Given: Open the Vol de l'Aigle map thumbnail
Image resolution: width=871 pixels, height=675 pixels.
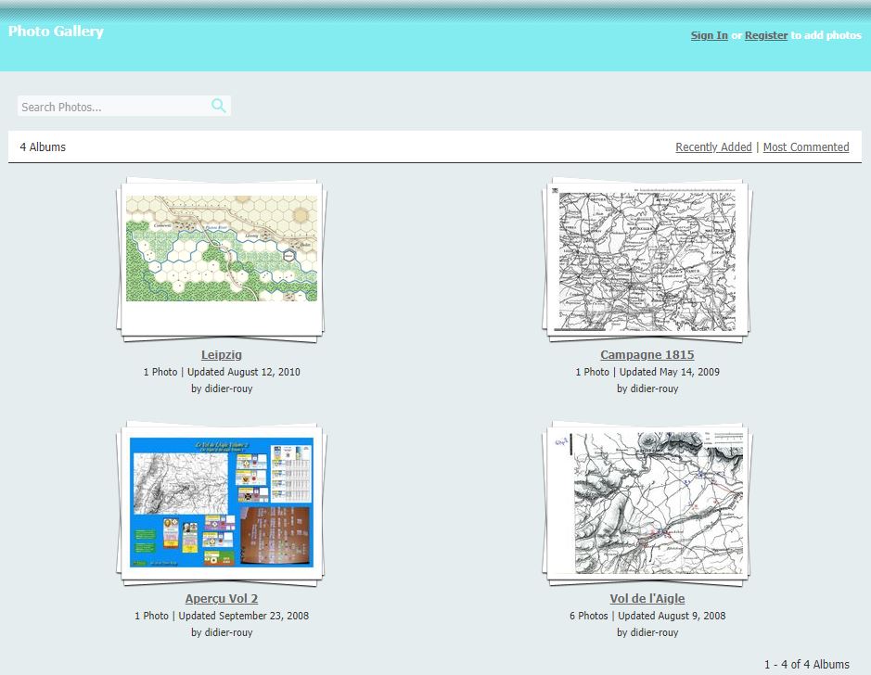Looking at the screenshot, I should click(647, 503).
